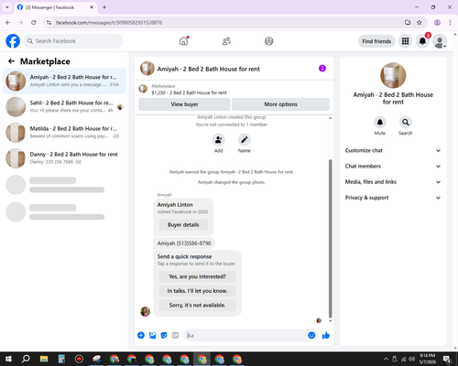Open the Chrome three-dot menu
The width and height of the screenshot is (458, 366).
[x=450, y=23]
